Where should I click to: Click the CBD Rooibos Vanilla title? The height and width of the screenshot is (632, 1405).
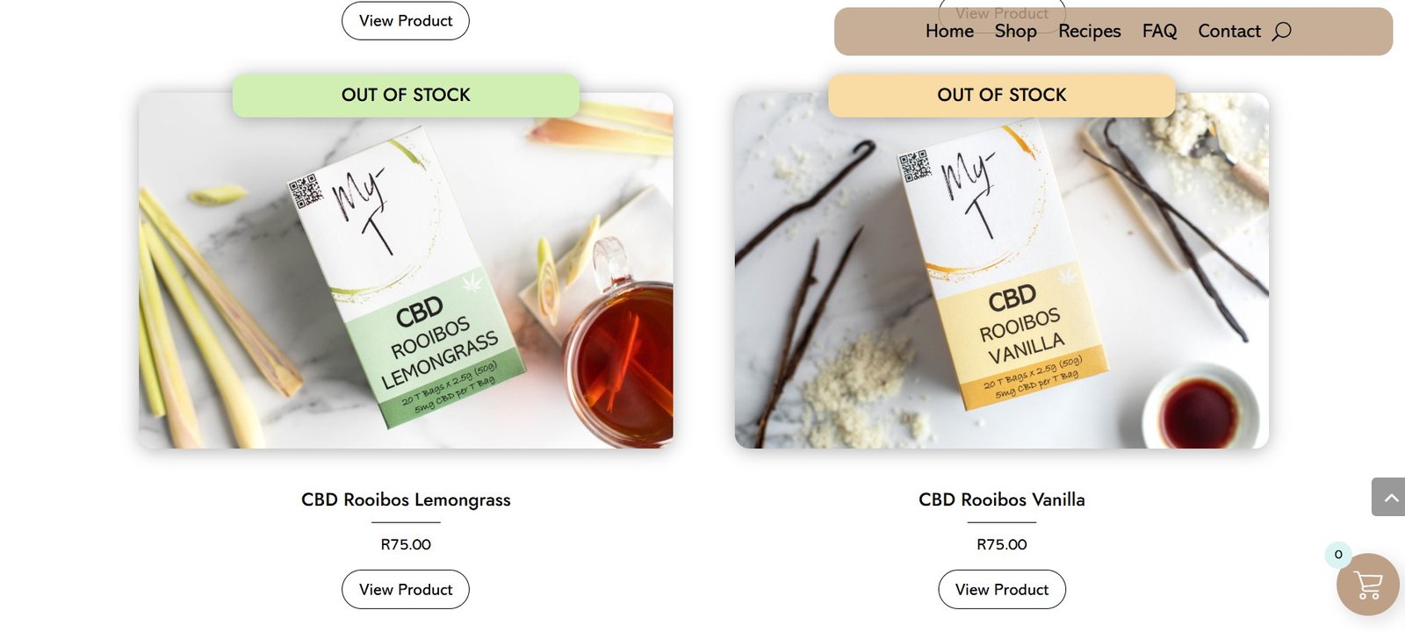tap(1002, 499)
